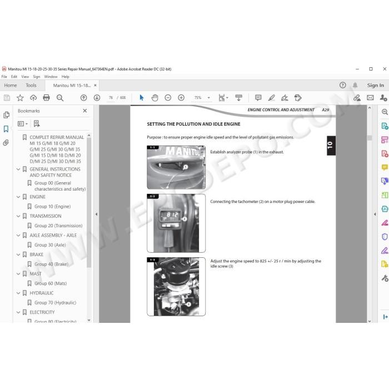Open the Help menu
The width and height of the screenshot is (389, 389).
coord(65,77)
